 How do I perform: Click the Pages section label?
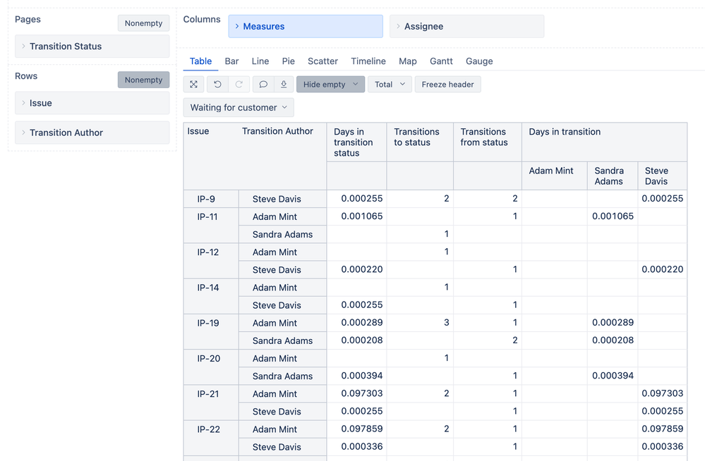[x=28, y=19]
